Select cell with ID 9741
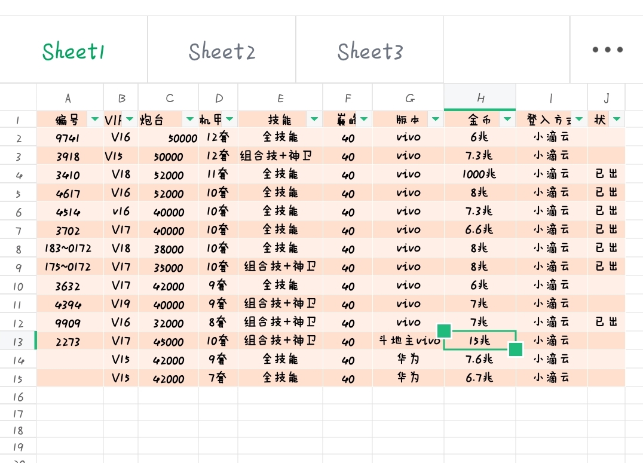643x463 pixels. [68, 138]
